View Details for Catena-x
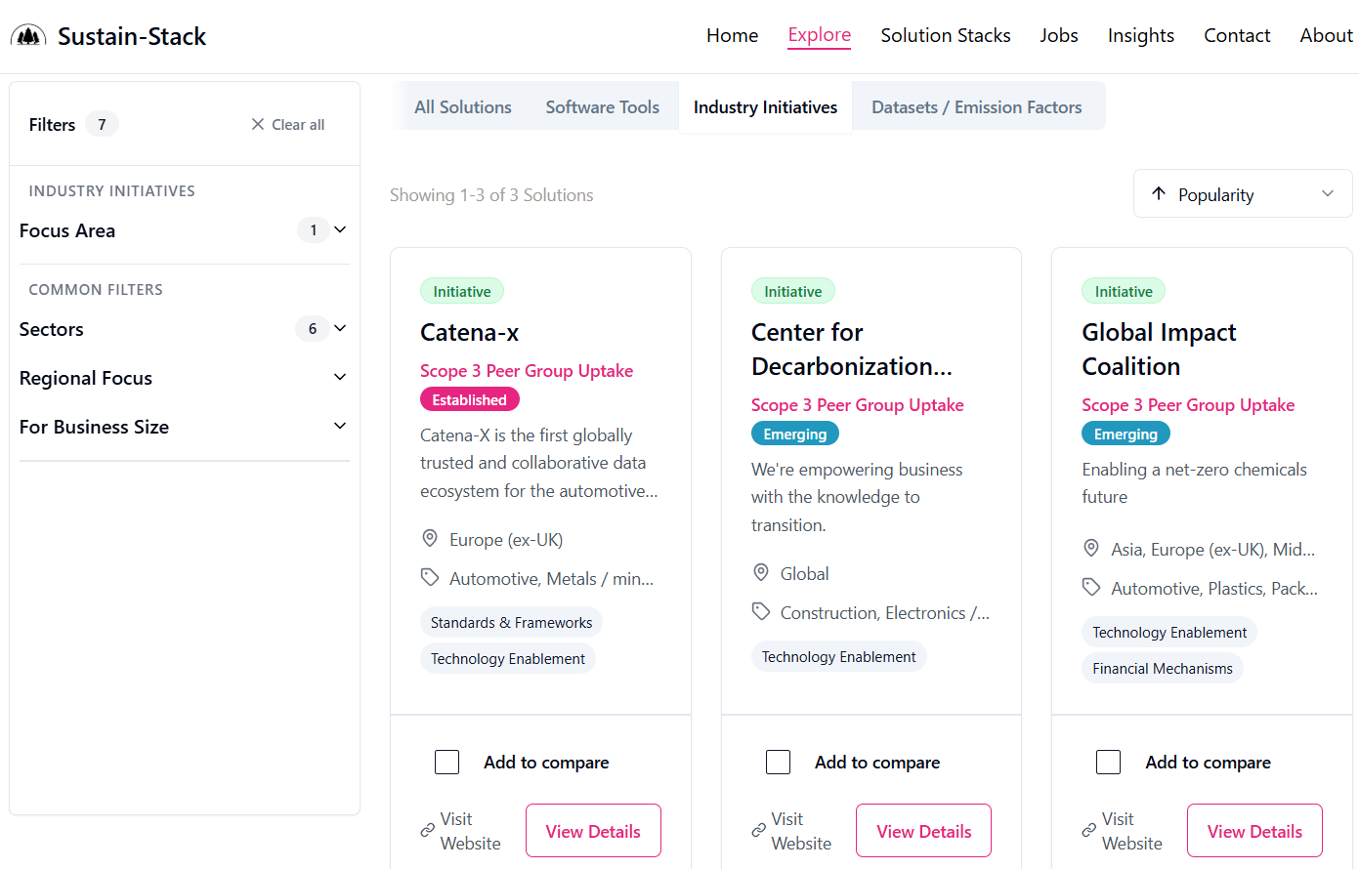The width and height of the screenshot is (1359, 869). pos(593,830)
